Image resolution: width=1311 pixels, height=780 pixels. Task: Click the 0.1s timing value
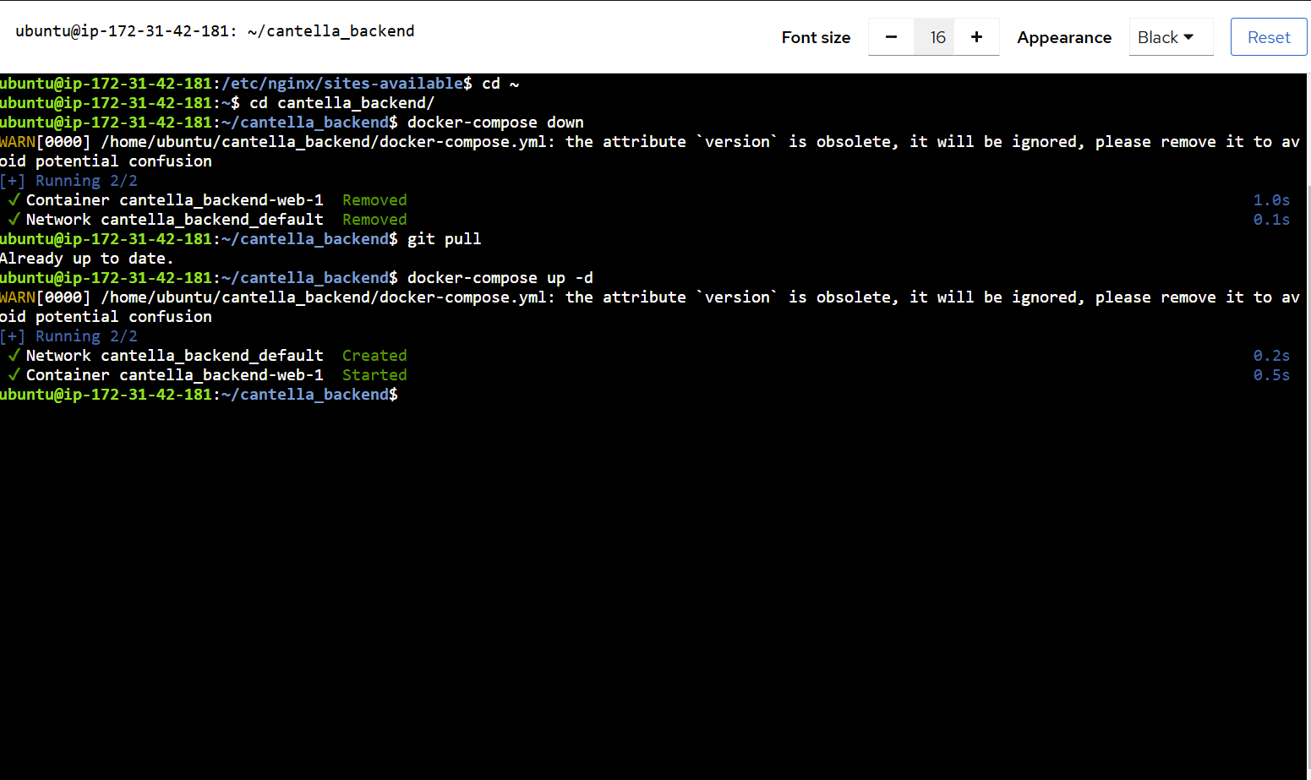(x=1271, y=220)
